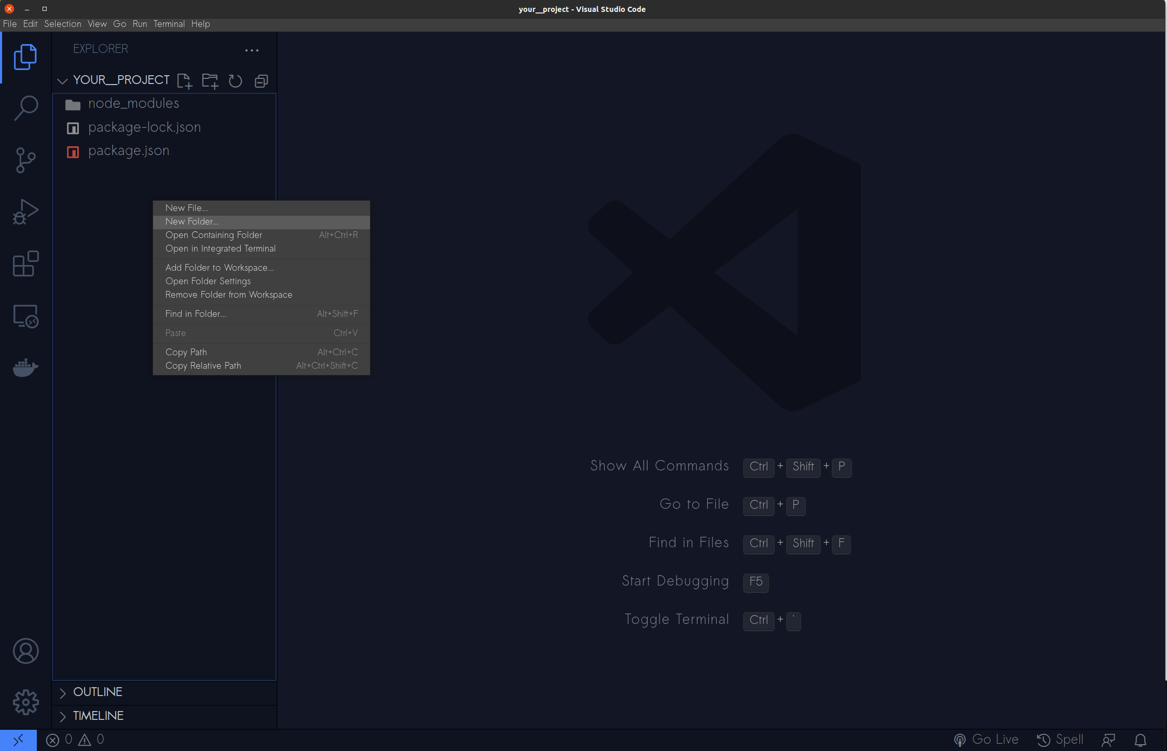Open the Remote Explorer icon
The width and height of the screenshot is (1167, 751).
coord(25,316)
